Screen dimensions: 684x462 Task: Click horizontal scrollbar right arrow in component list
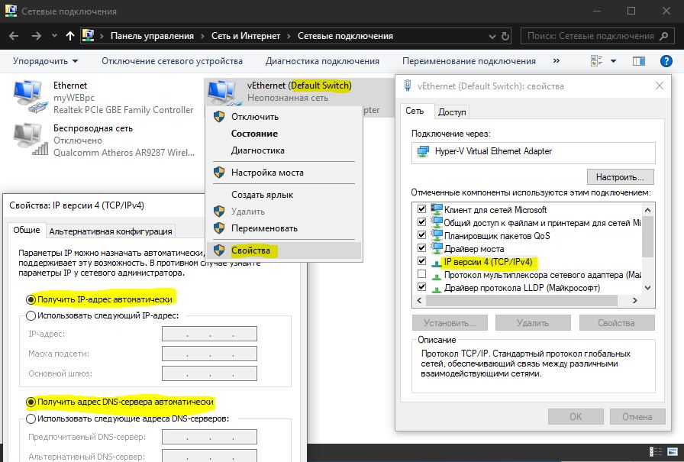pyautogui.click(x=635, y=301)
